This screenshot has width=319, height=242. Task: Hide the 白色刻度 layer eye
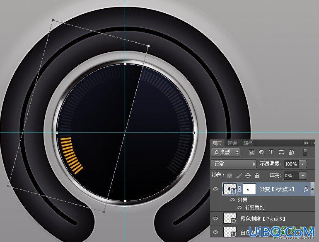[x=216, y=232]
